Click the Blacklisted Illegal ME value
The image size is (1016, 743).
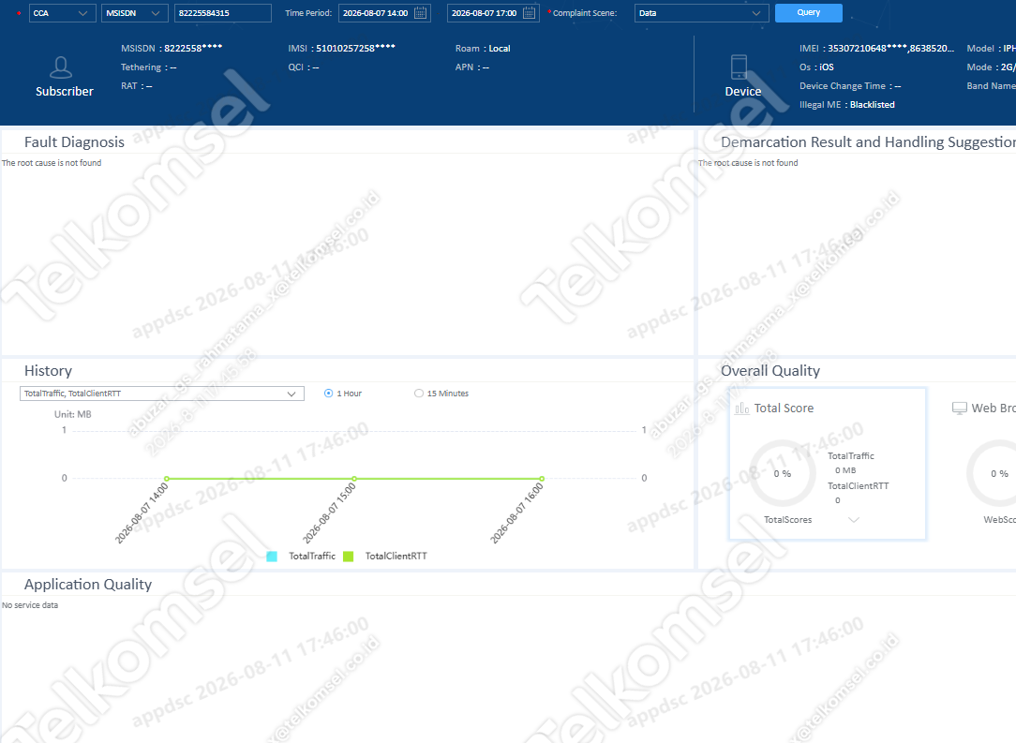pos(873,104)
